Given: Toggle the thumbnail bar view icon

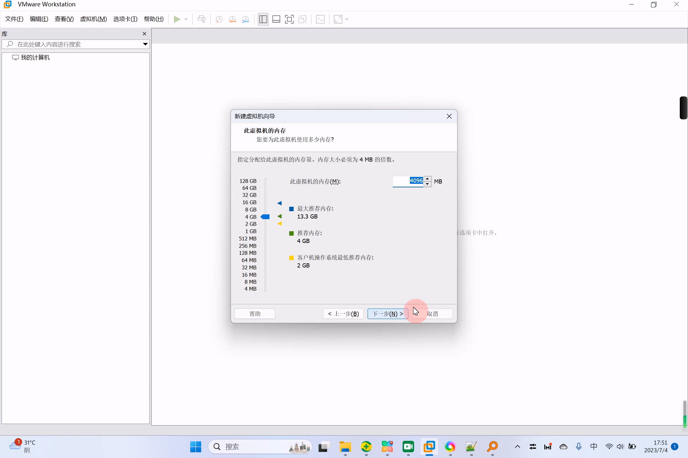Looking at the screenshot, I should pyautogui.click(x=276, y=19).
